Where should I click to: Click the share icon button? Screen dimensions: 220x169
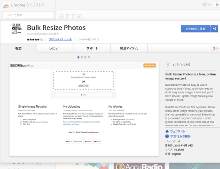point(214,29)
